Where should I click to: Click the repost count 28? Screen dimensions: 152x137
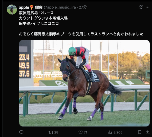coord(56,132)
